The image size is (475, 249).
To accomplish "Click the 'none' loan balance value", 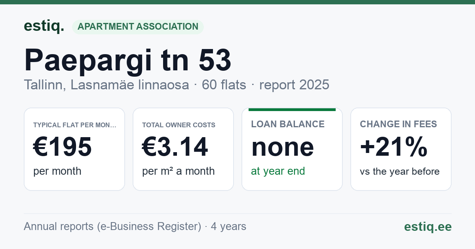I will click(283, 147).
